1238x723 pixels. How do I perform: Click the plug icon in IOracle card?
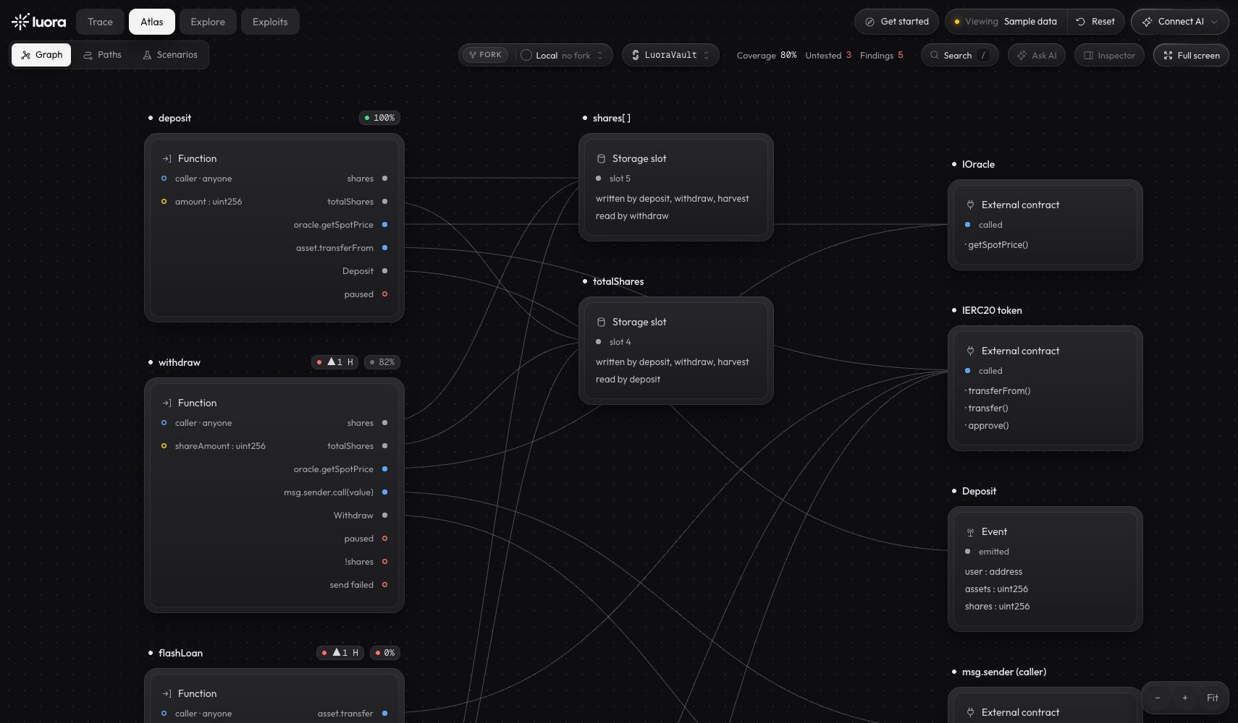(x=970, y=205)
